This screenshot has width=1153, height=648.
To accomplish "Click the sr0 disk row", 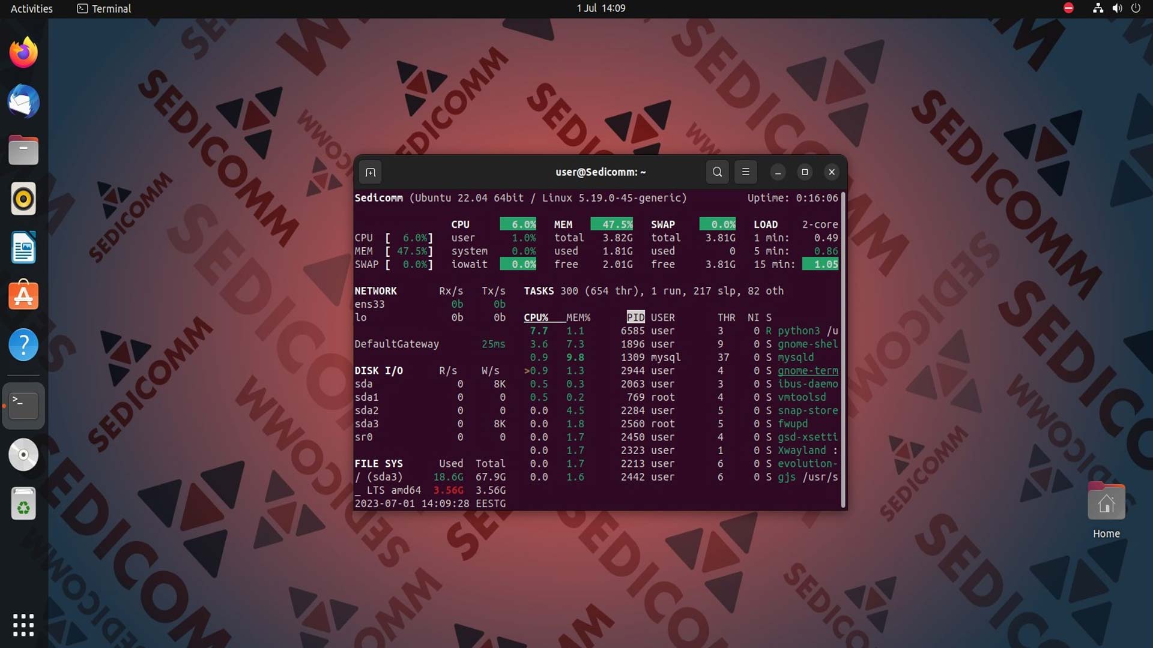I will (430, 437).
